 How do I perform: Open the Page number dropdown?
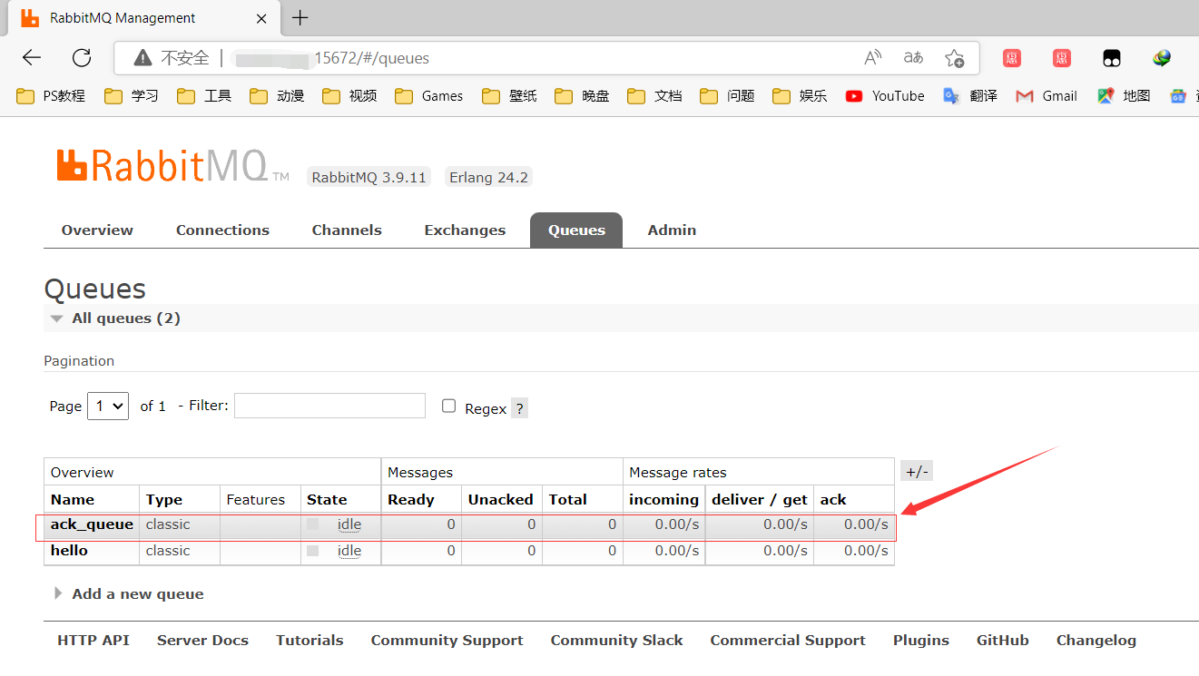[108, 407]
